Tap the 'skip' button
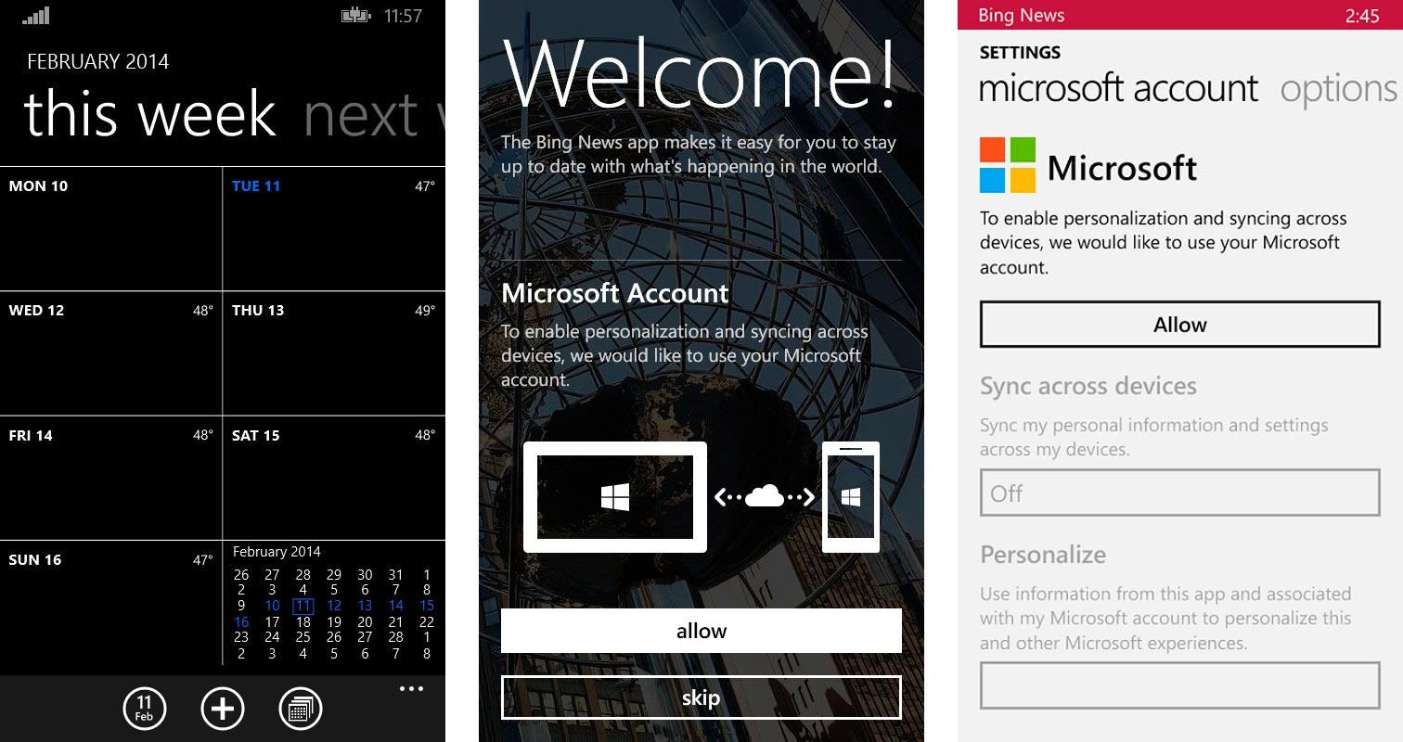Image resolution: width=1403 pixels, height=742 pixels. (x=701, y=697)
